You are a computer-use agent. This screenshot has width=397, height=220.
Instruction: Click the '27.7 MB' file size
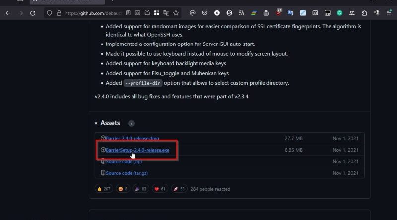click(x=293, y=138)
